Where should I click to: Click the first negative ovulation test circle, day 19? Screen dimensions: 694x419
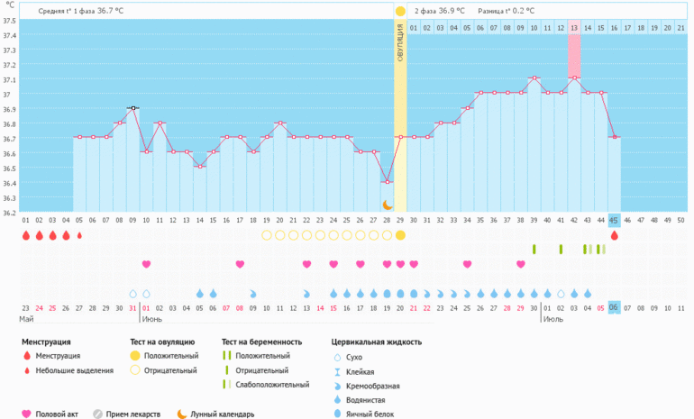pyautogui.click(x=266, y=235)
